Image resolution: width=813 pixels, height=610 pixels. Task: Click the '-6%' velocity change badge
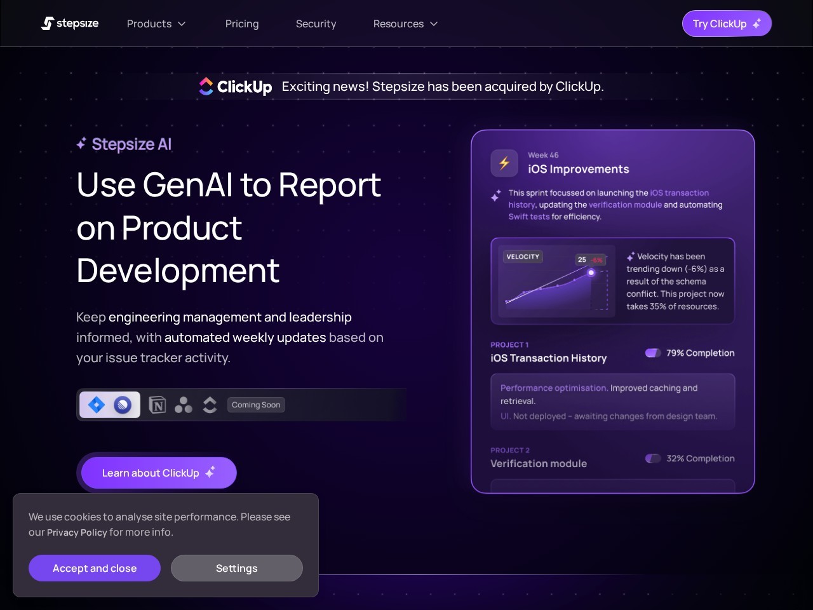(x=597, y=260)
